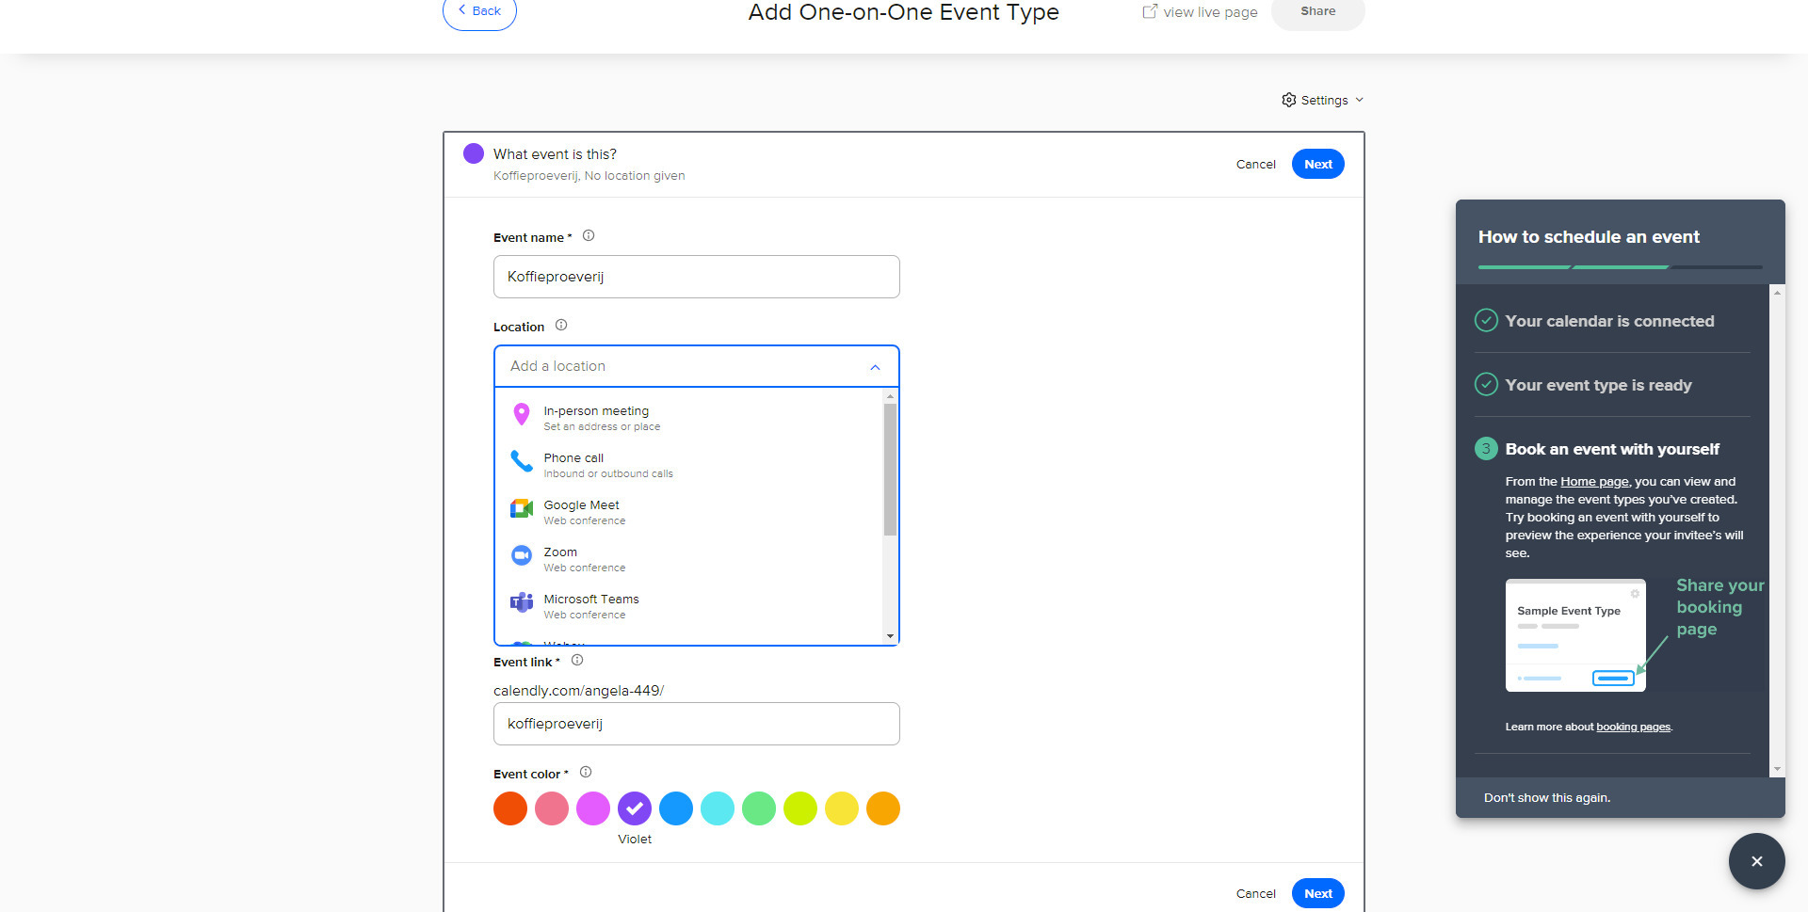This screenshot has height=912, width=1808.
Task: Click Don't show this again
Action: [1547, 797]
